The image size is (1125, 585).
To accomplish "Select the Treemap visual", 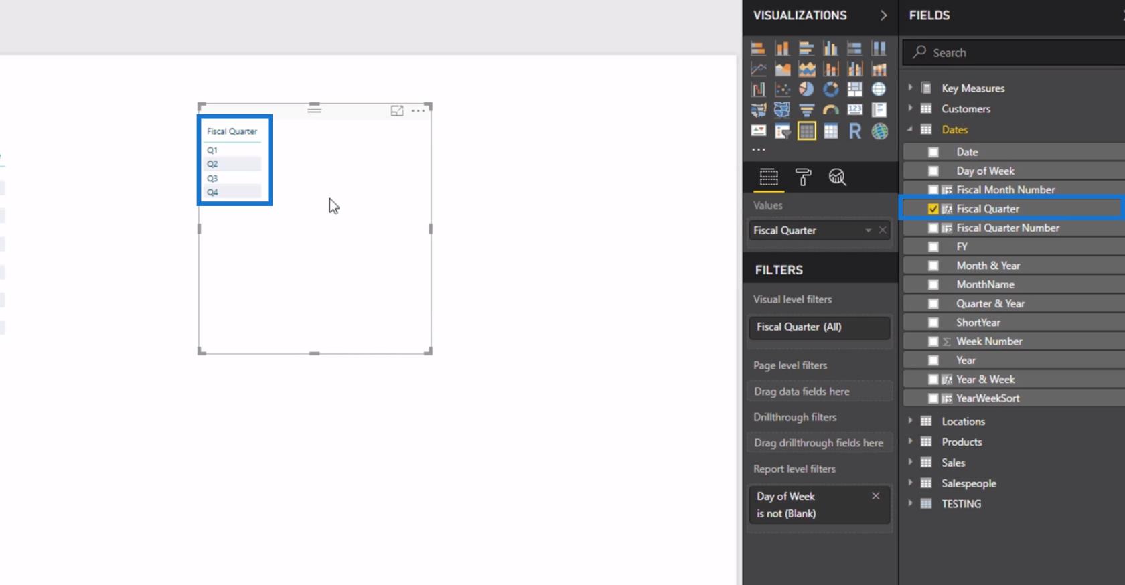I will coord(854,90).
